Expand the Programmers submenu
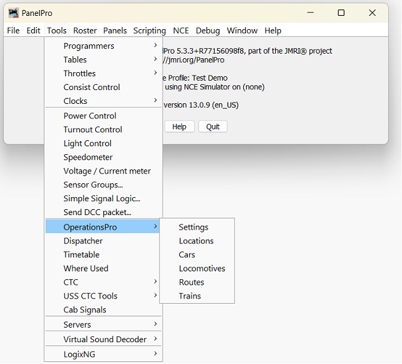This screenshot has height=364, width=402. point(89,46)
